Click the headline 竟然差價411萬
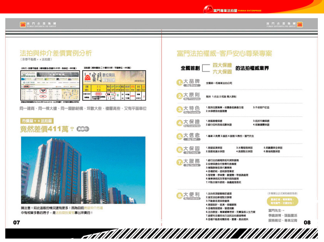 click(44, 129)
